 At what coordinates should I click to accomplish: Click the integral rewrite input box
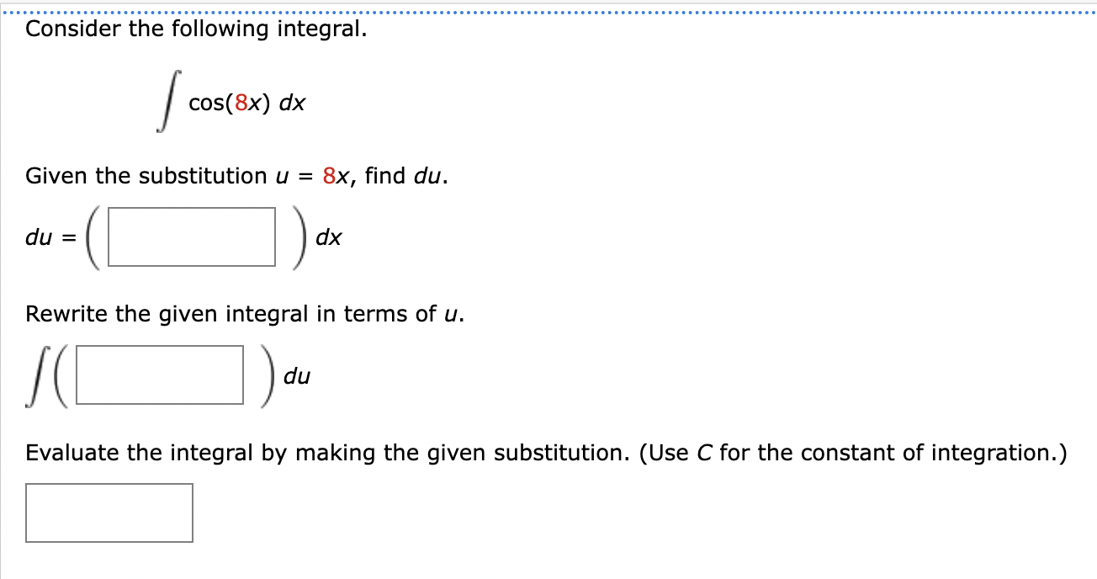[157, 375]
